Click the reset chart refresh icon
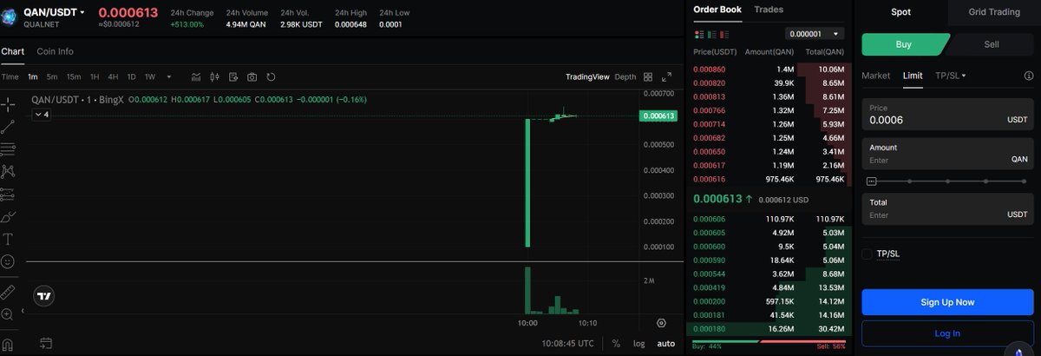This screenshot has width=1041, height=356. click(272, 77)
